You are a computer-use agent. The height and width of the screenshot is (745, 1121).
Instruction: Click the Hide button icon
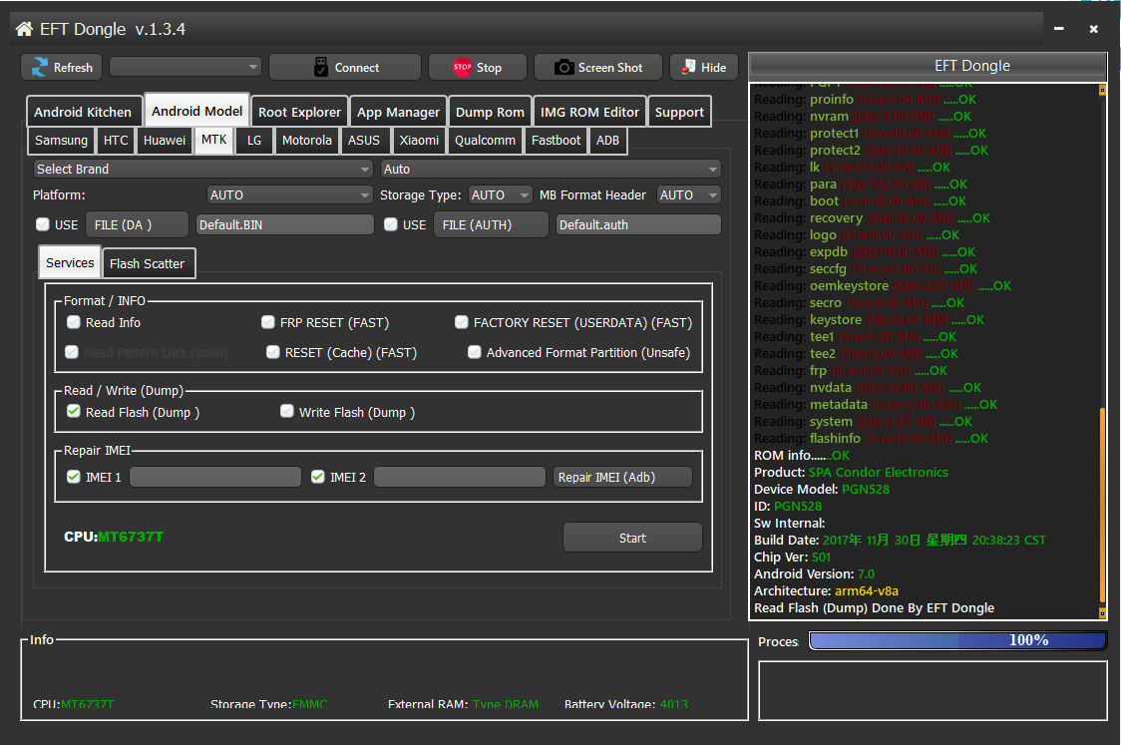pos(688,67)
